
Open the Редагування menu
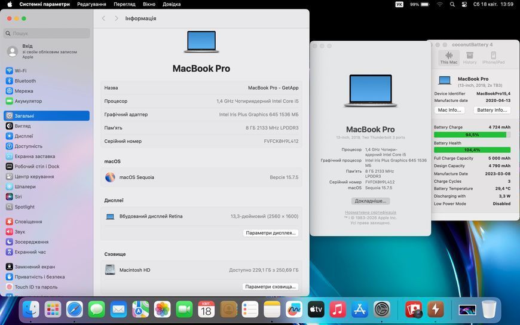pyautogui.click(x=91, y=4)
